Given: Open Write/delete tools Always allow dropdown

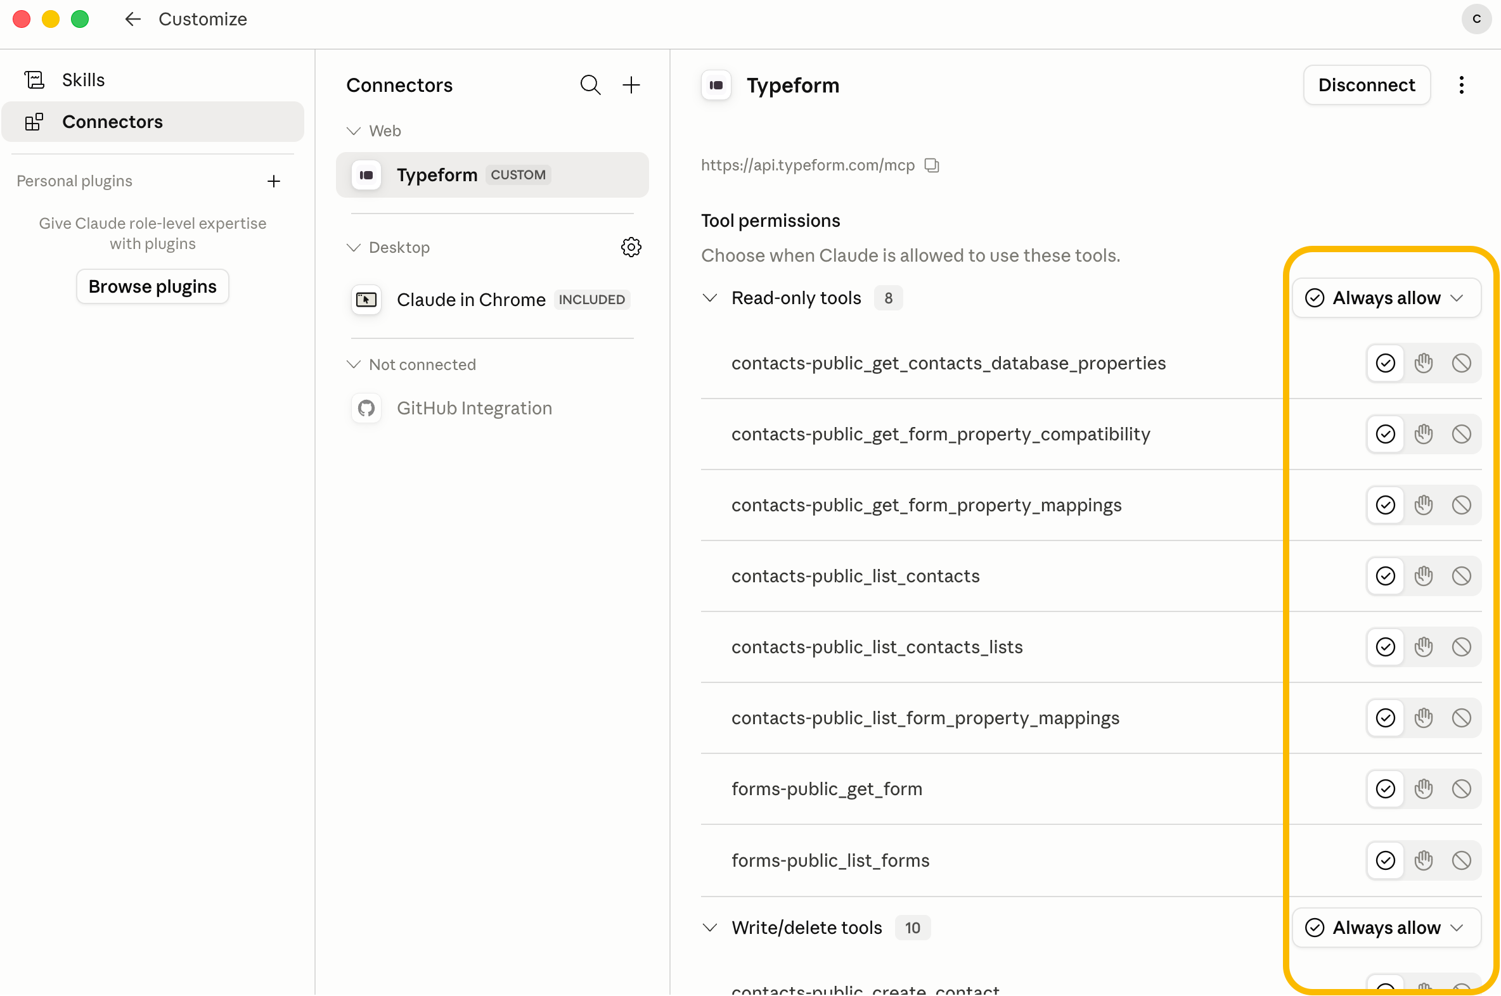Looking at the screenshot, I should (x=1386, y=928).
